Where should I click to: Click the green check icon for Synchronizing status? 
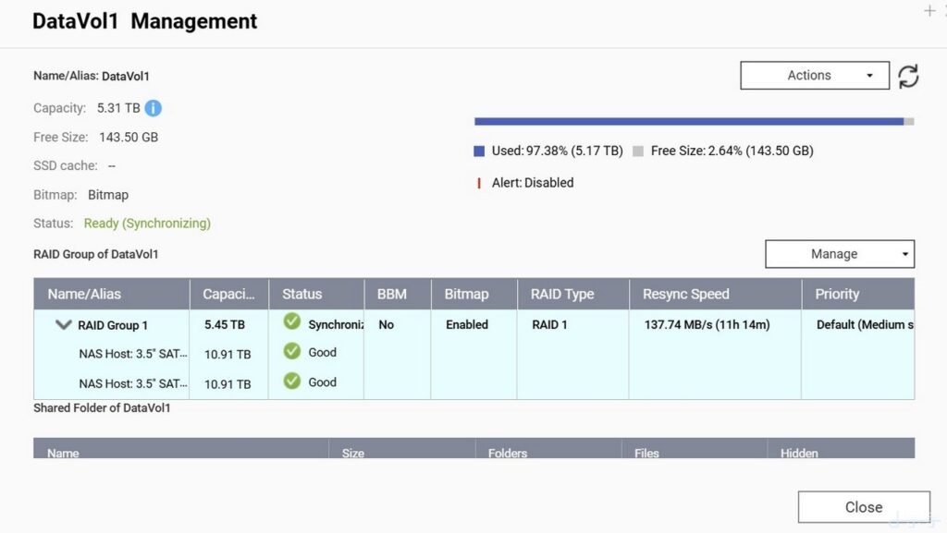[292, 321]
